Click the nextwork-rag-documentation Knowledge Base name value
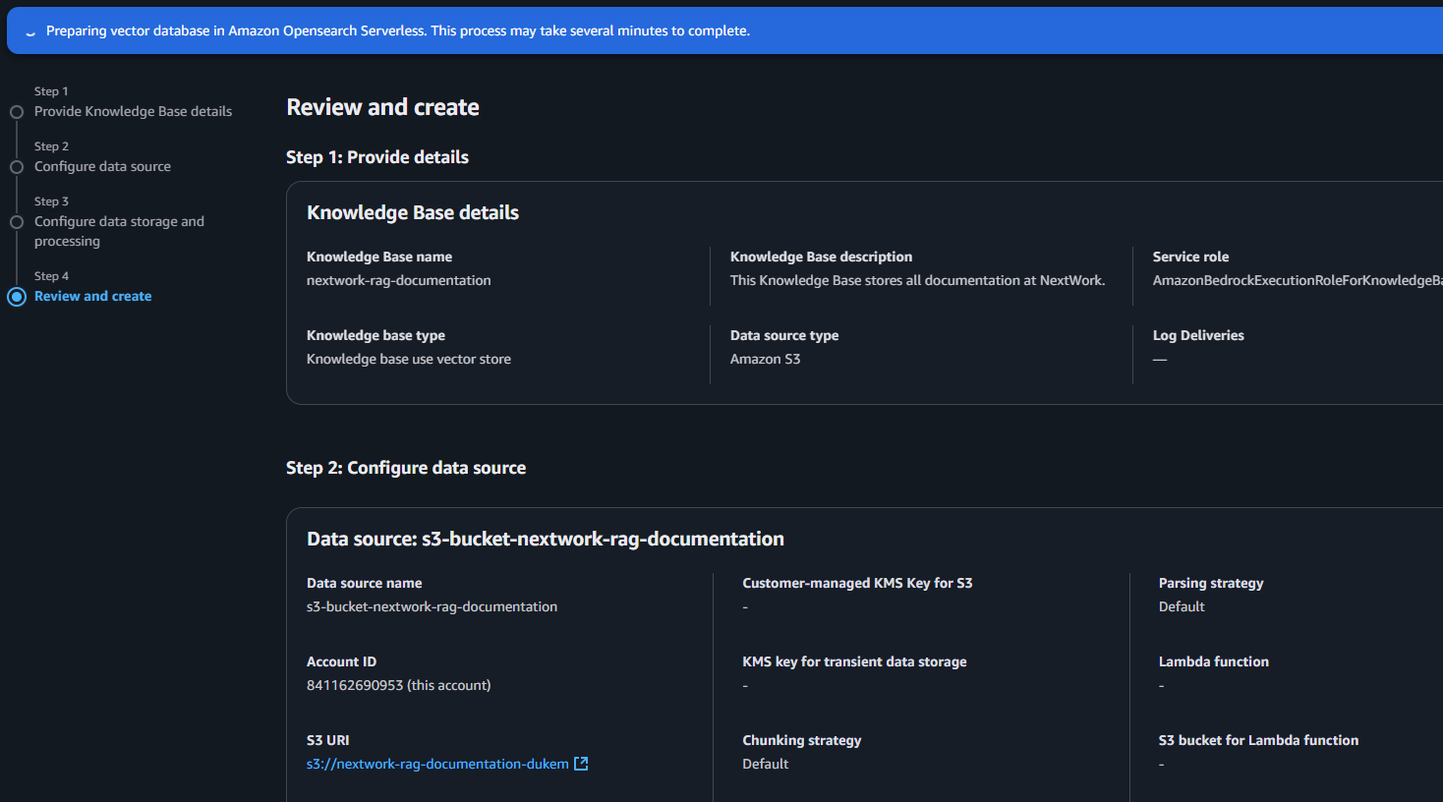Viewport: 1443px width, 802px height. click(398, 281)
